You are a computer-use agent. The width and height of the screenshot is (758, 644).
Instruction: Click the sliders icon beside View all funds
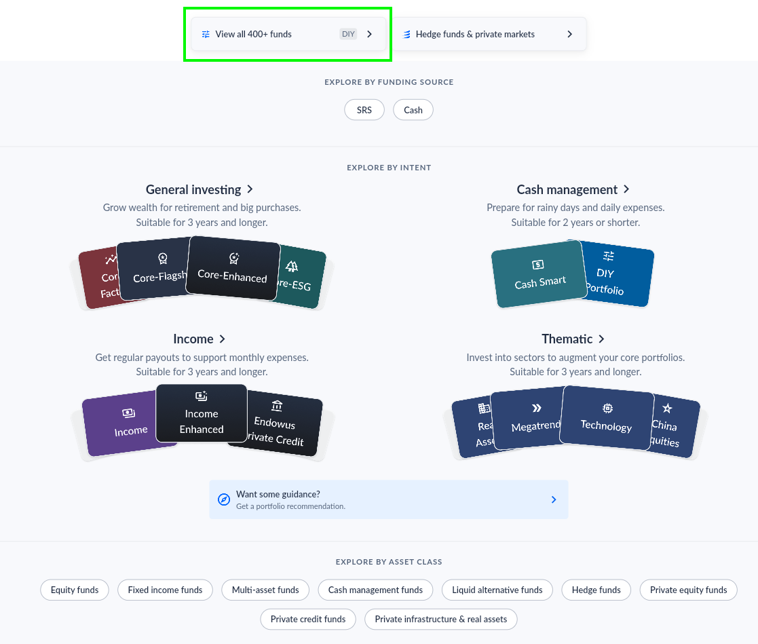pyautogui.click(x=206, y=35)
